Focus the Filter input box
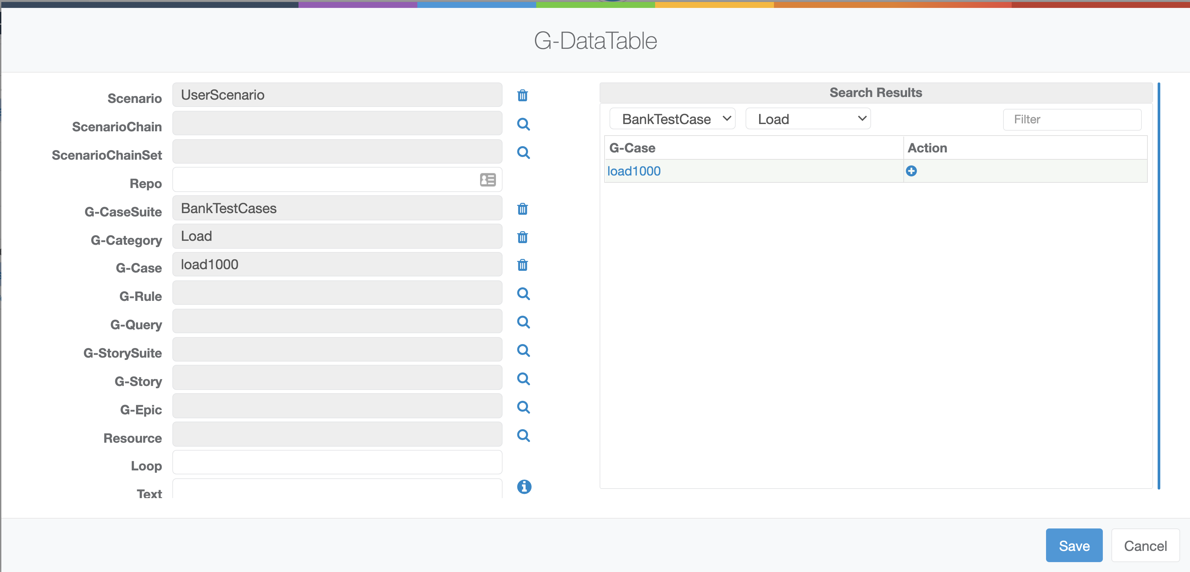 point(1072,119)
